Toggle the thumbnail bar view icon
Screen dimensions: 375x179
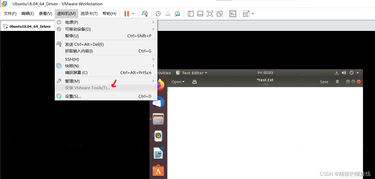pos(200,14)
